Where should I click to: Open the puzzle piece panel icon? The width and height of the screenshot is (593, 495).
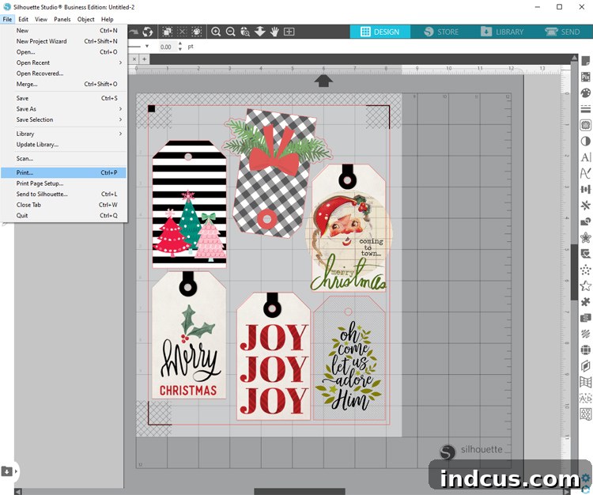pyautogui.click(x=585, y=302)
